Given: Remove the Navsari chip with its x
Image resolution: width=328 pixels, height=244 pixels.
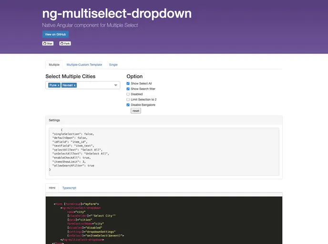Looking at the screenshot, I should click(x=74, y=85).
